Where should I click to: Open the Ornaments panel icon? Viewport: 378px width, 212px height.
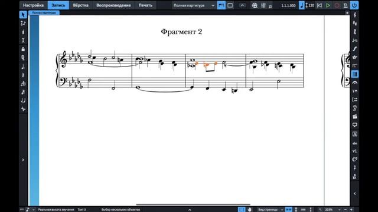pos(354,57)
